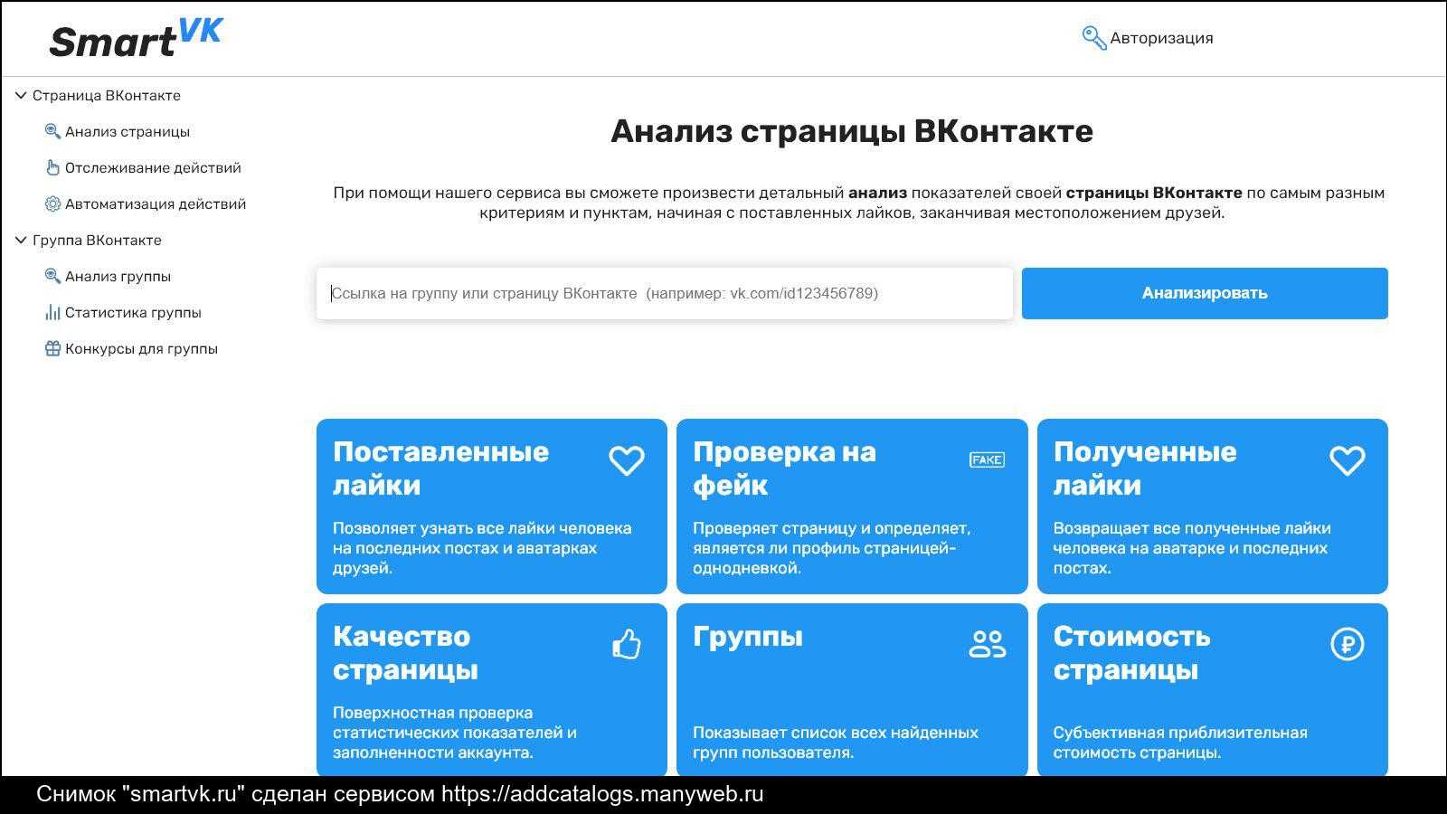Open Анализ группы in the sidebar
Viewport: 1447px width, 814px height.
[x=118, y=276]
